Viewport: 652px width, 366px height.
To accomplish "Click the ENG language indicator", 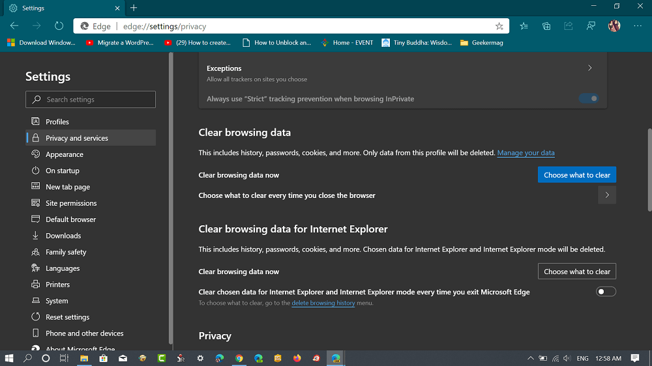I will coord(582,358).
